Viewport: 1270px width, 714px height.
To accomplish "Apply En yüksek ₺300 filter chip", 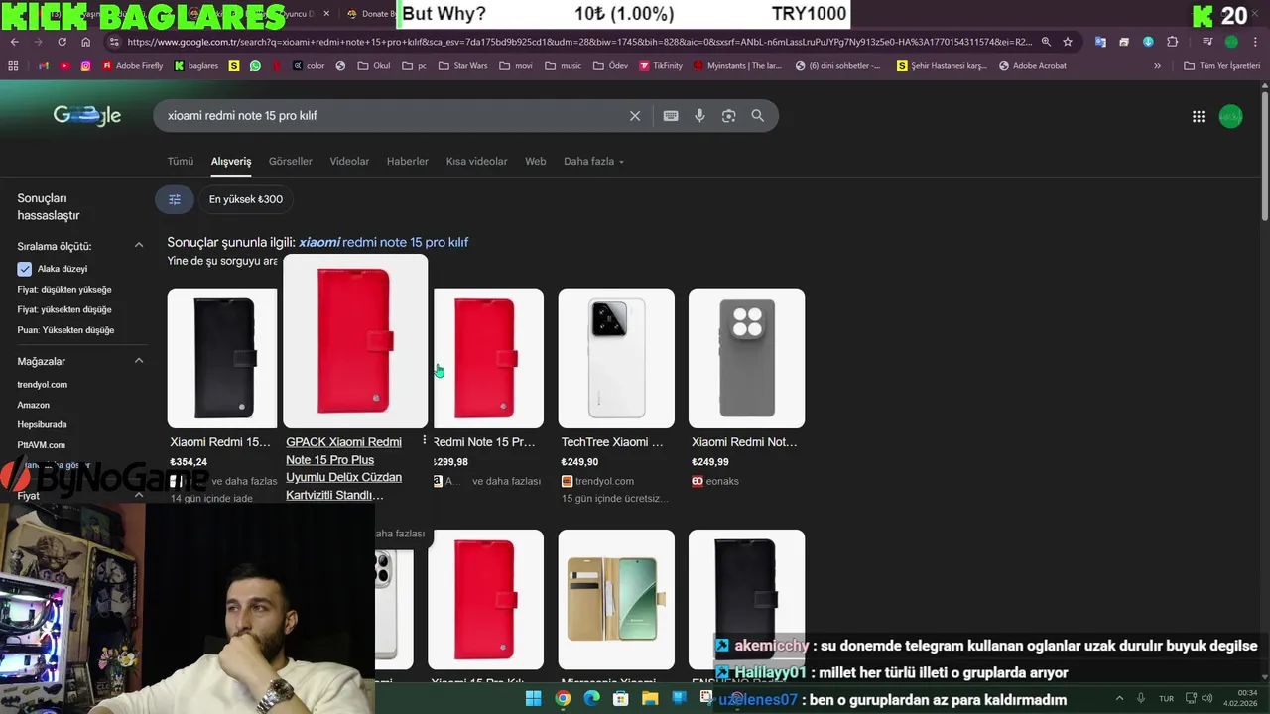I will pyautogui.click(x=246, y=199).
